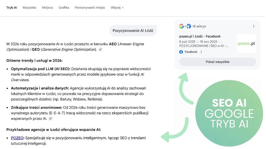Open the pozeo.pl | Łódź - Facebook result
The width and height of the screenshot is (266, 149).
click(x=200, y=36)
